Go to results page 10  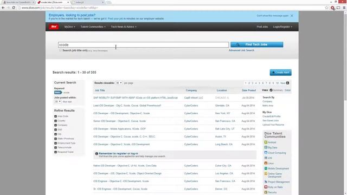[277, 83]
